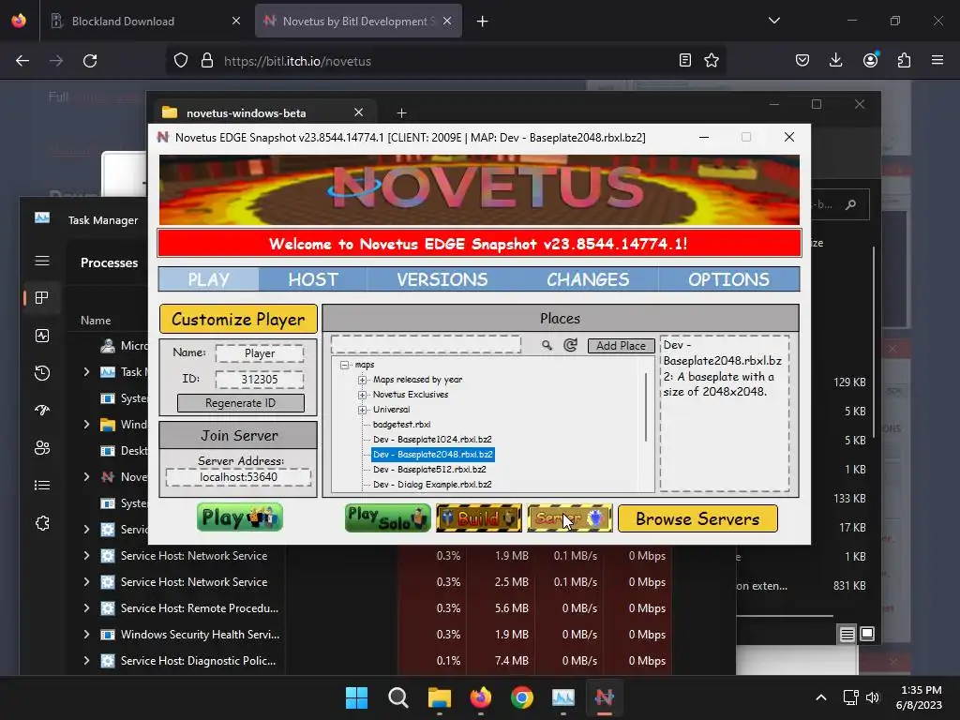Open Firefox application menu
The width and height of the screenshot is (960, 720).
937,60
